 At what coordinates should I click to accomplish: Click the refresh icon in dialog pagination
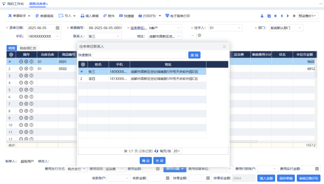pyautogui.click(x=156, y=151)
